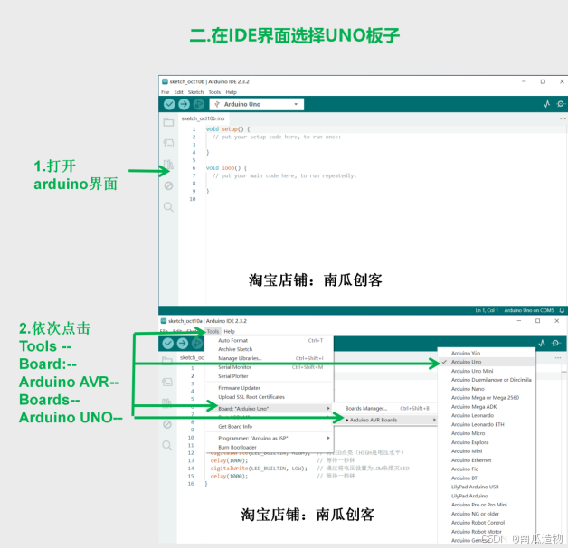568x549 pixels.
Task: Select Arduino Micro from board list
Action: 487,433
